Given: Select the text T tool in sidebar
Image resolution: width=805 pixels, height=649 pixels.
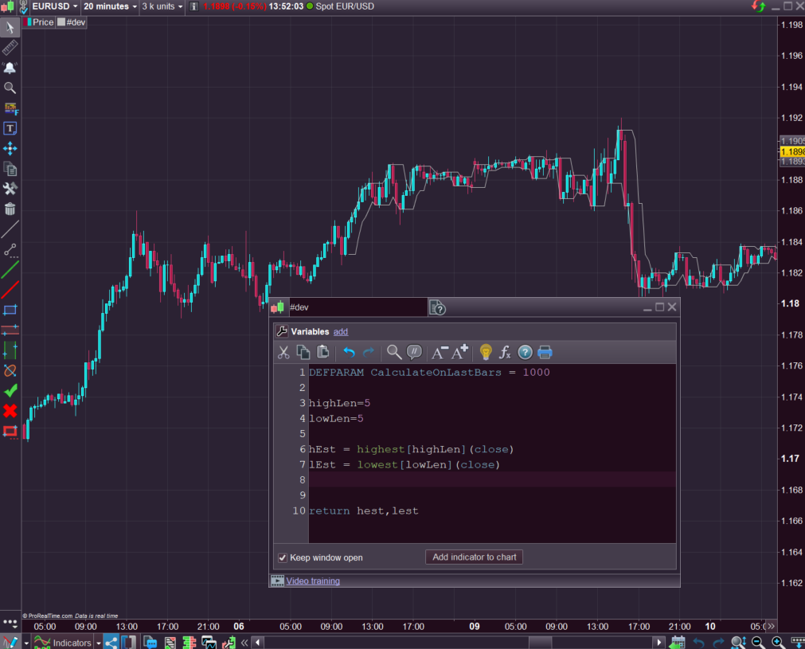Looking at the screenshot, I should (10, 128).
